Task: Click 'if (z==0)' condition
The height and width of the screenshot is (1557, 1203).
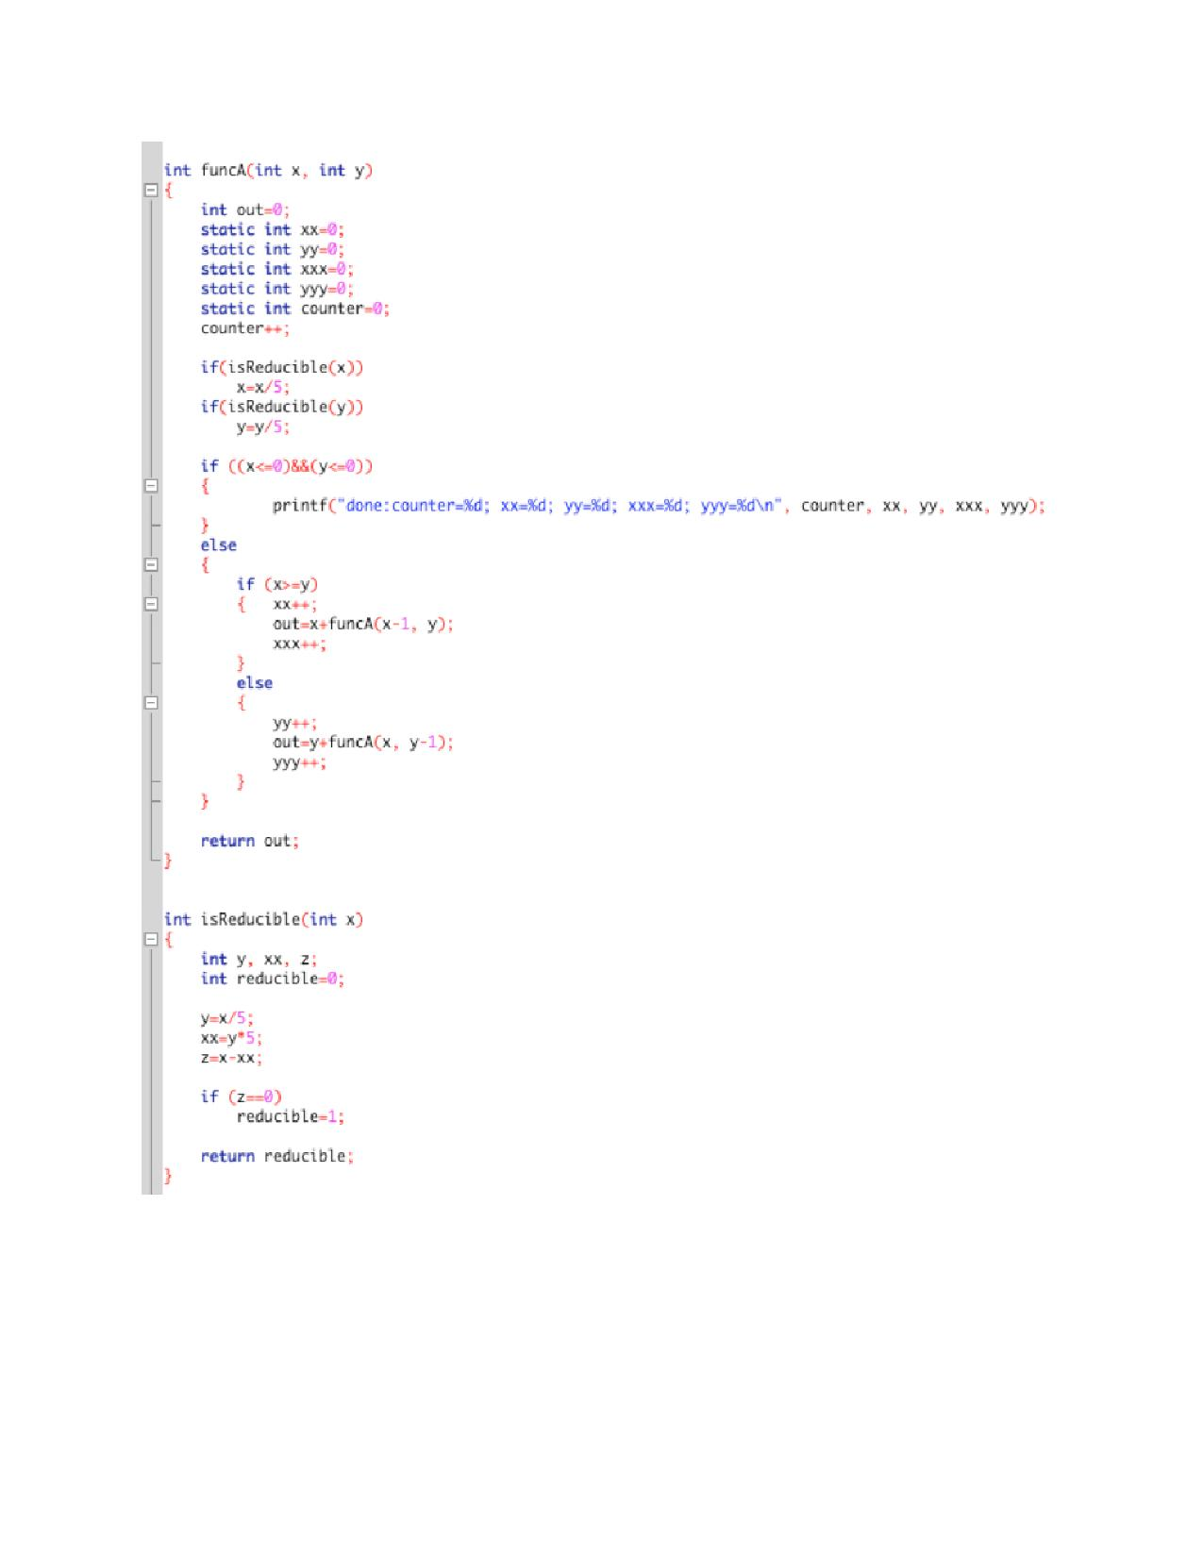Action: [242, 1097]
